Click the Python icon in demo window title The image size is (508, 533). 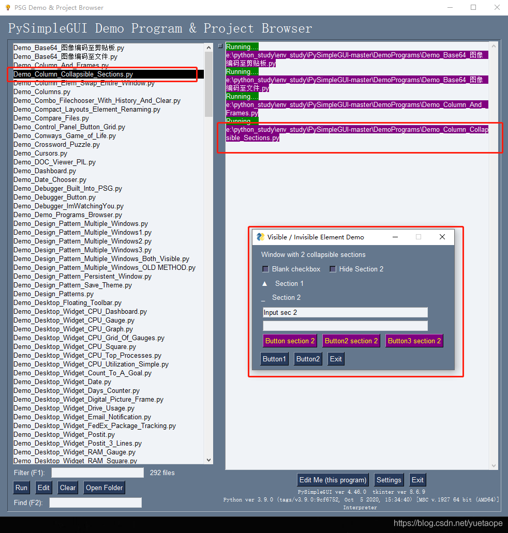(x=261, y=237)
